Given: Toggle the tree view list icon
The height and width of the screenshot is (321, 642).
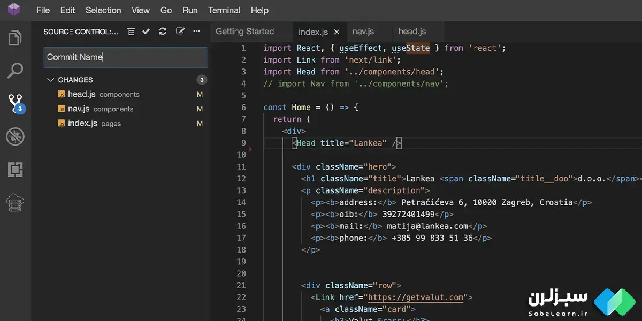Looking at the screenshot, I should pos(131,32).
